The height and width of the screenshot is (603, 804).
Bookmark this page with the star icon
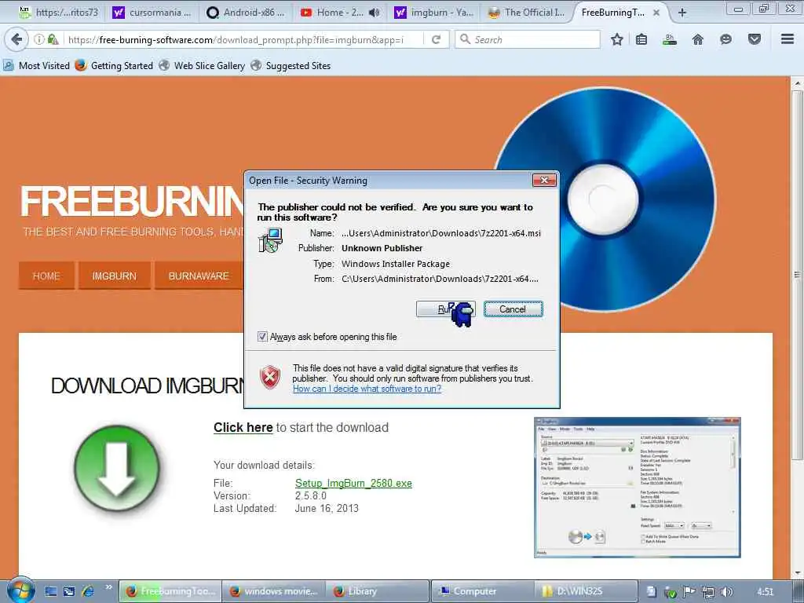point(617,39)
